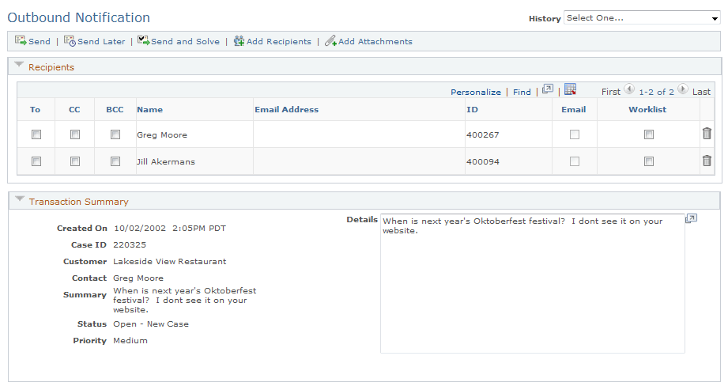Open the History dropdown
This screenshot has width=728, height=386.
click(x=642, y=18)
